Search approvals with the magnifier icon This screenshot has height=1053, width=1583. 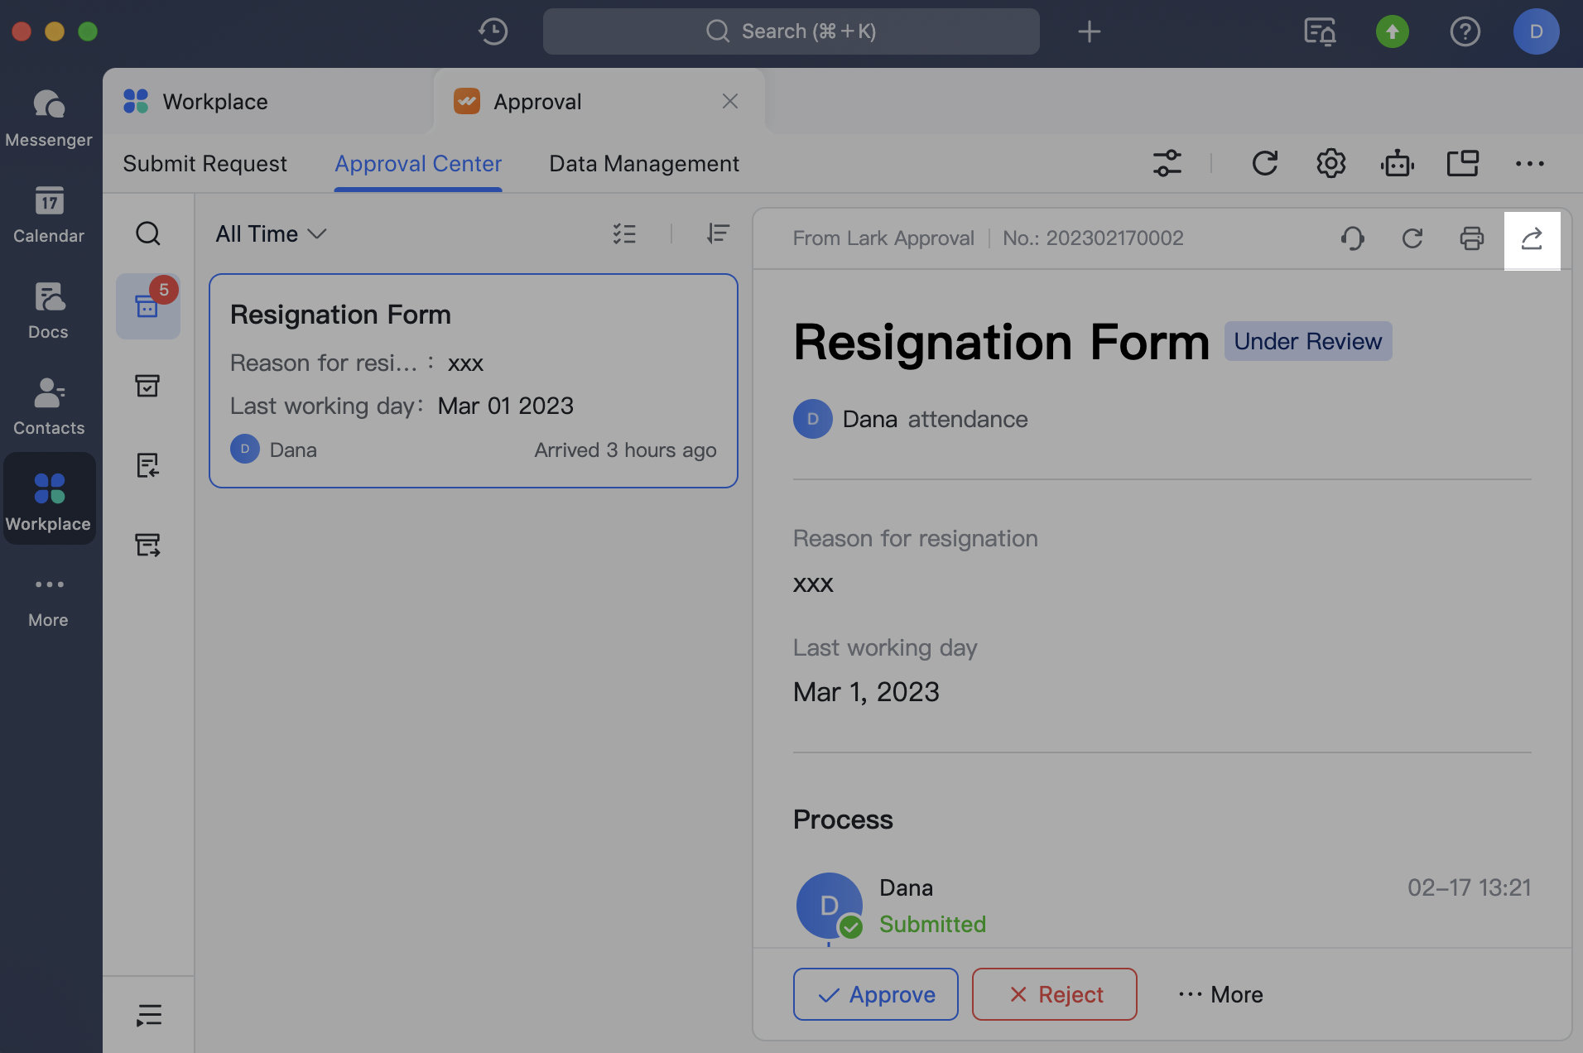click(x=148, y=233)
